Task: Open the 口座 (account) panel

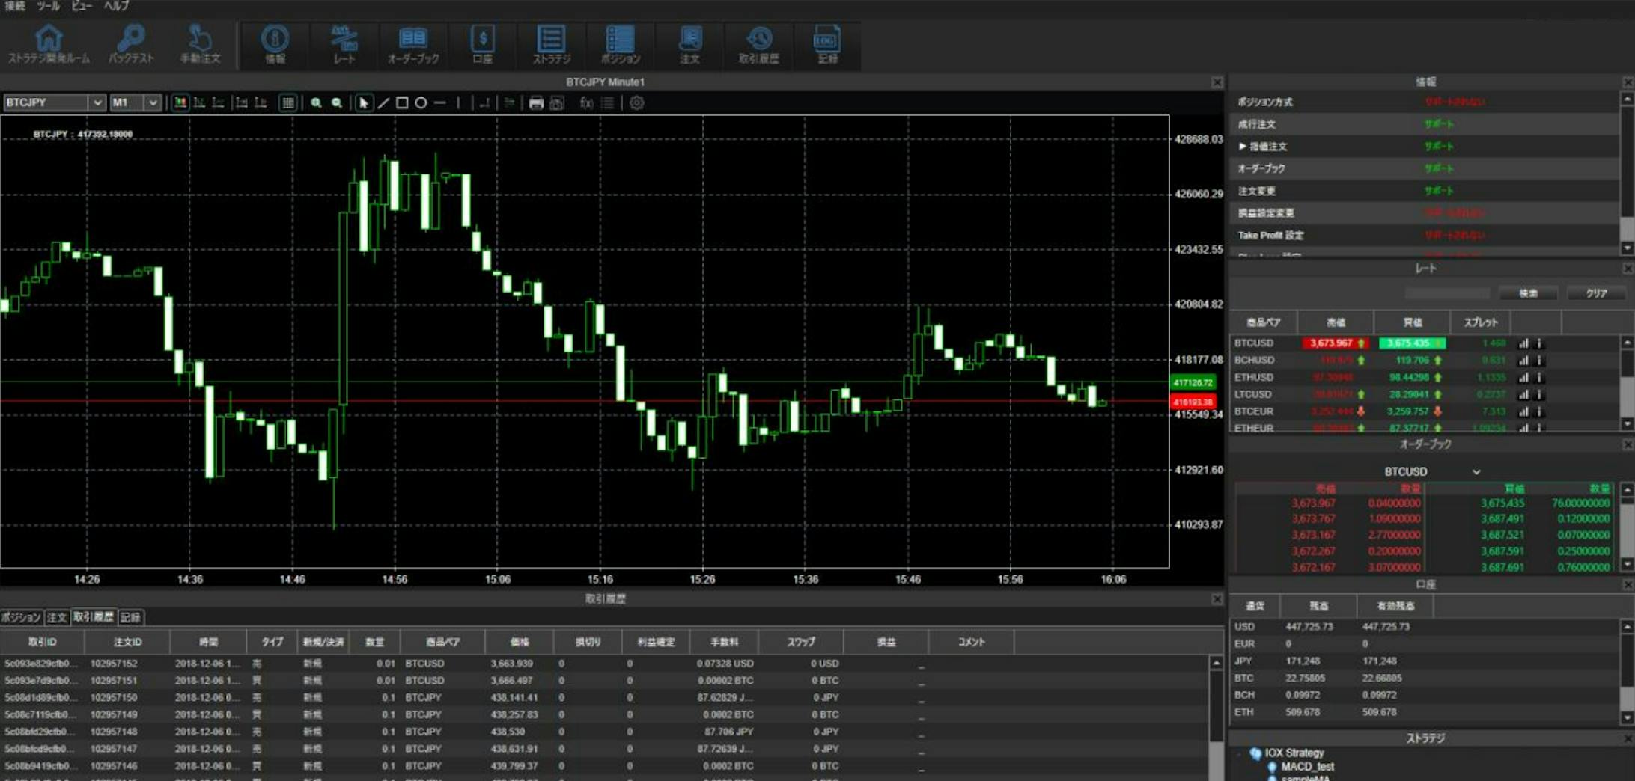Action: coord(483,45)
